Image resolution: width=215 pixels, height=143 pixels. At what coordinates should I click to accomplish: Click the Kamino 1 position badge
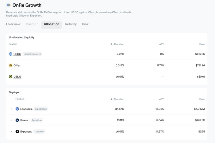click(x=37, y=120)
